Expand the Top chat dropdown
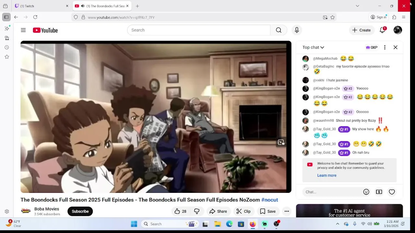Image resolution: width=415 pixels, height=233 pixels. (313, 47)
